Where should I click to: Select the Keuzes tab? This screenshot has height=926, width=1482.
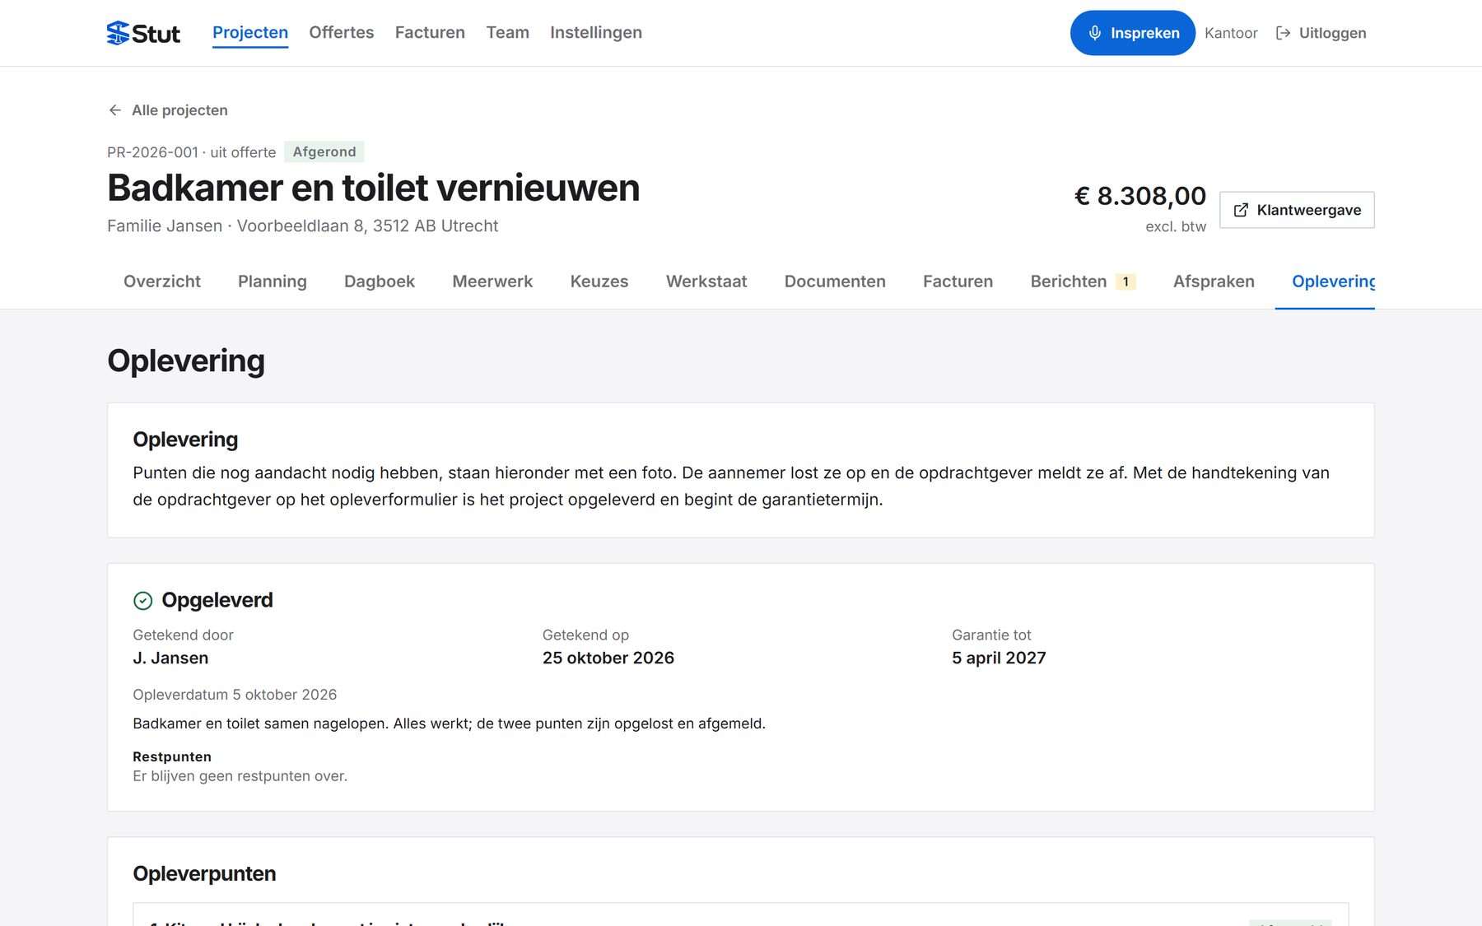[x=599, y=282]
